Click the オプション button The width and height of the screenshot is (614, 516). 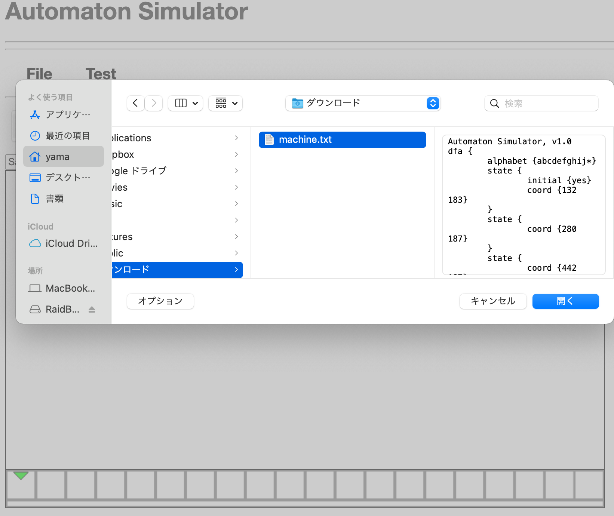tap(160, 301)
